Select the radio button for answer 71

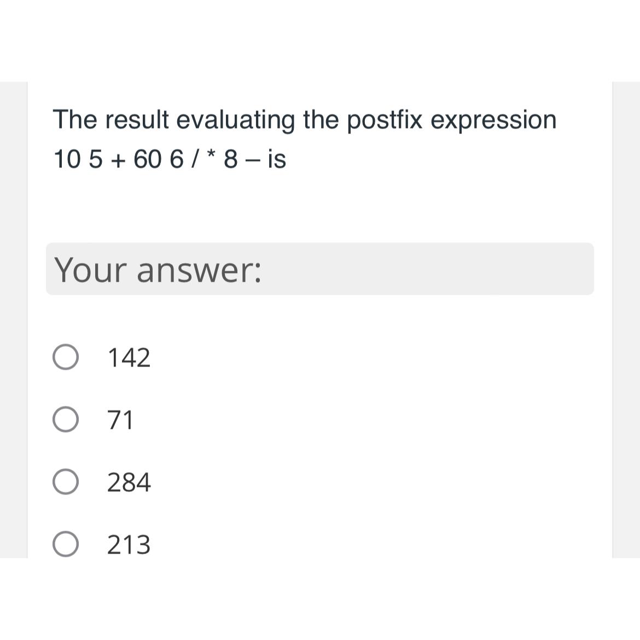[x=66, y=420]
